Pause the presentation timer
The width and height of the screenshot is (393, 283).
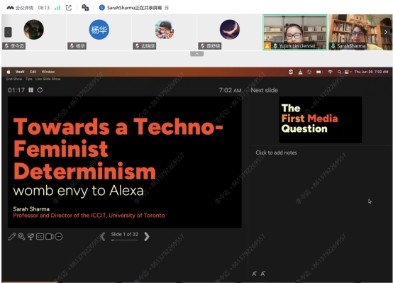pyautogui.click(x=31, y=90)
